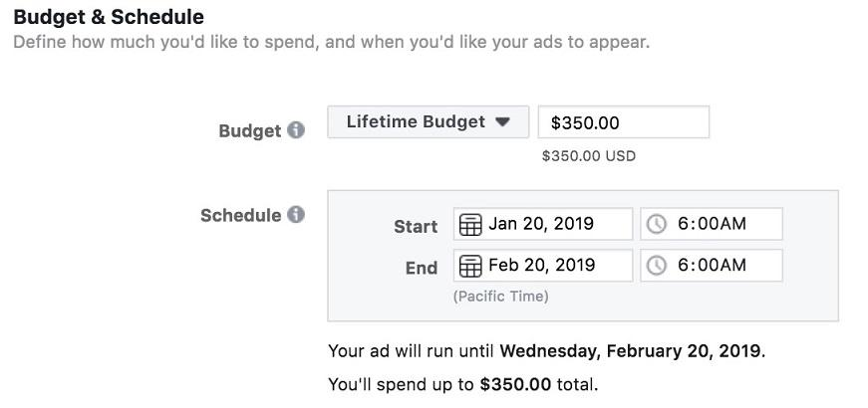Open the Start date calendar icon
The height and width of the screenshot is (408, 868).
pyautogui.click(x=470, y=225)
